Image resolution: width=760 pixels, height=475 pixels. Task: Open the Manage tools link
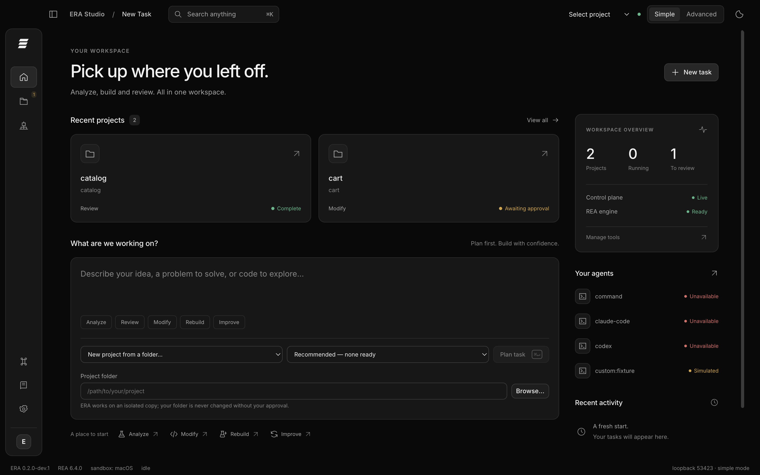[646, 237]
